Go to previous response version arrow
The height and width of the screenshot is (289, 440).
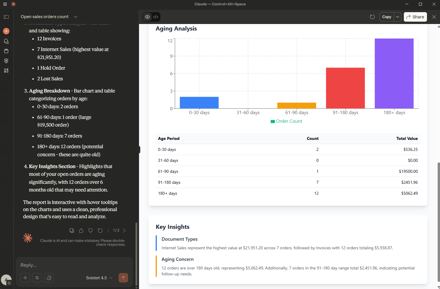(109, 231)
